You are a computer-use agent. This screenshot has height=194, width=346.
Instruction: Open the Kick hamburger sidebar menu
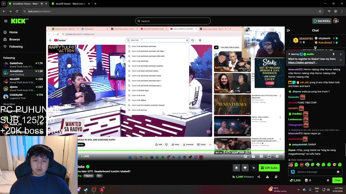coord(6,21)
